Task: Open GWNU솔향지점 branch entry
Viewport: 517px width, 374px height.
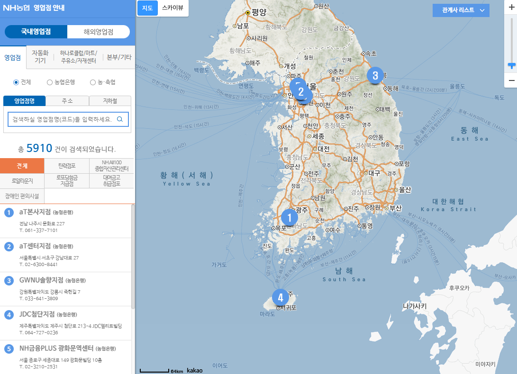Action: pyautogui.click(x=65, y=289)
